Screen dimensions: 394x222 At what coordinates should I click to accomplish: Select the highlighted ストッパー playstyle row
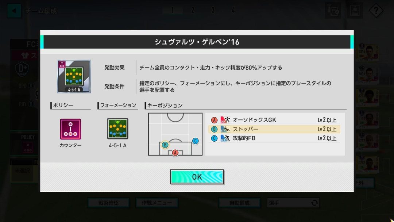[274, 129]
